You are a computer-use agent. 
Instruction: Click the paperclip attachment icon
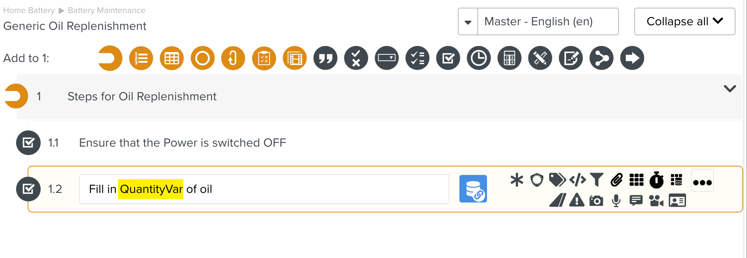click(x=617, y=180)
